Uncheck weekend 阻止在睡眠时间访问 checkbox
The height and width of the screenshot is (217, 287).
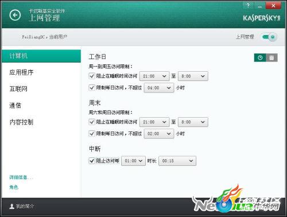click(x=92, y=122)
